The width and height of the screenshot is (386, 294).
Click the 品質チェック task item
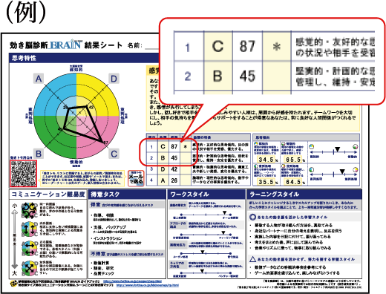(104, 273)
